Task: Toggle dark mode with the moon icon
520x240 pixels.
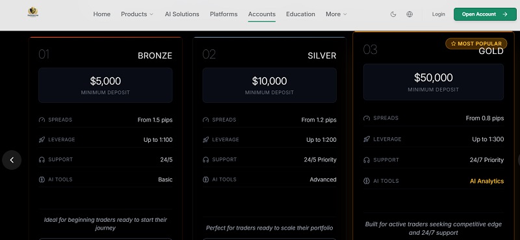Action: coord(393,14)
